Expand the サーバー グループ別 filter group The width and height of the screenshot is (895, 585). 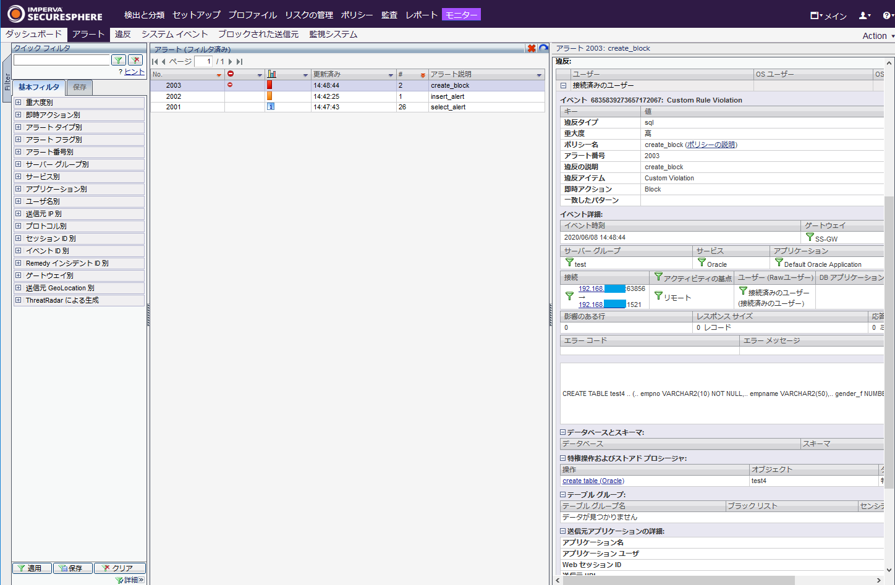pyautogui.click(x=19, y=164)
